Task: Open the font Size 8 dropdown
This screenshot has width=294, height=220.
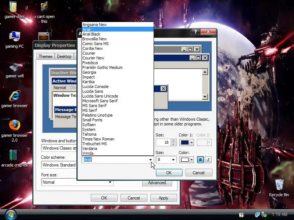Action: click(173, 159)
